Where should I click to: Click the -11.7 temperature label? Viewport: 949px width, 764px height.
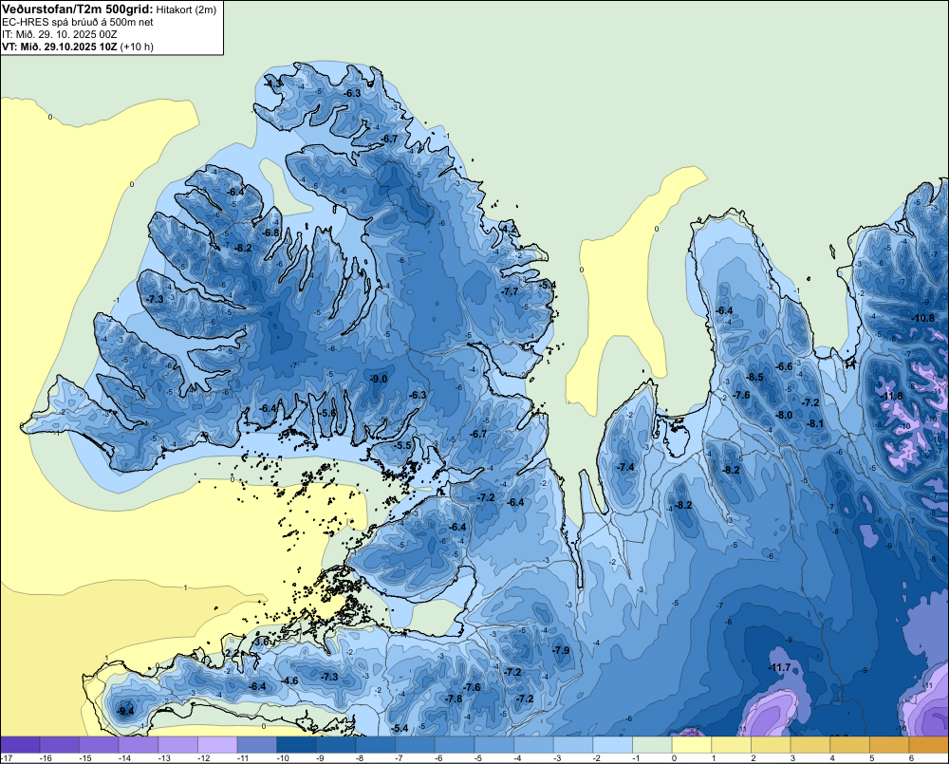pyautogui.click(x=779, y=668)
